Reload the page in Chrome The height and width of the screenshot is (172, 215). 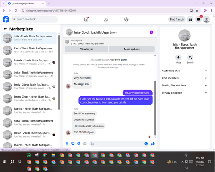(x=16, y=10)
